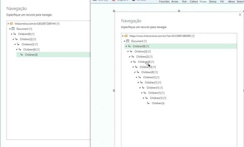Select the Arrow tool in toolbar
The height and width of the screenshot is (147, 244).
175,2
